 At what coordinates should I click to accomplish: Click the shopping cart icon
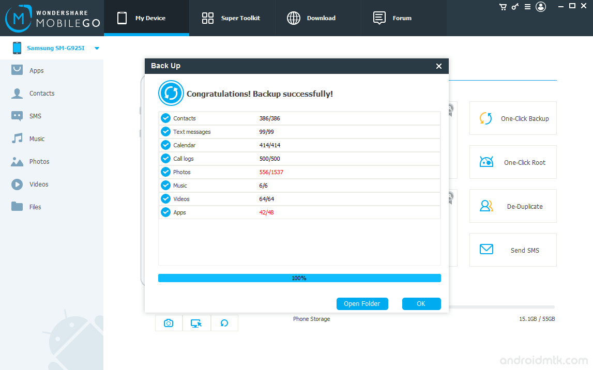[503, 7]
